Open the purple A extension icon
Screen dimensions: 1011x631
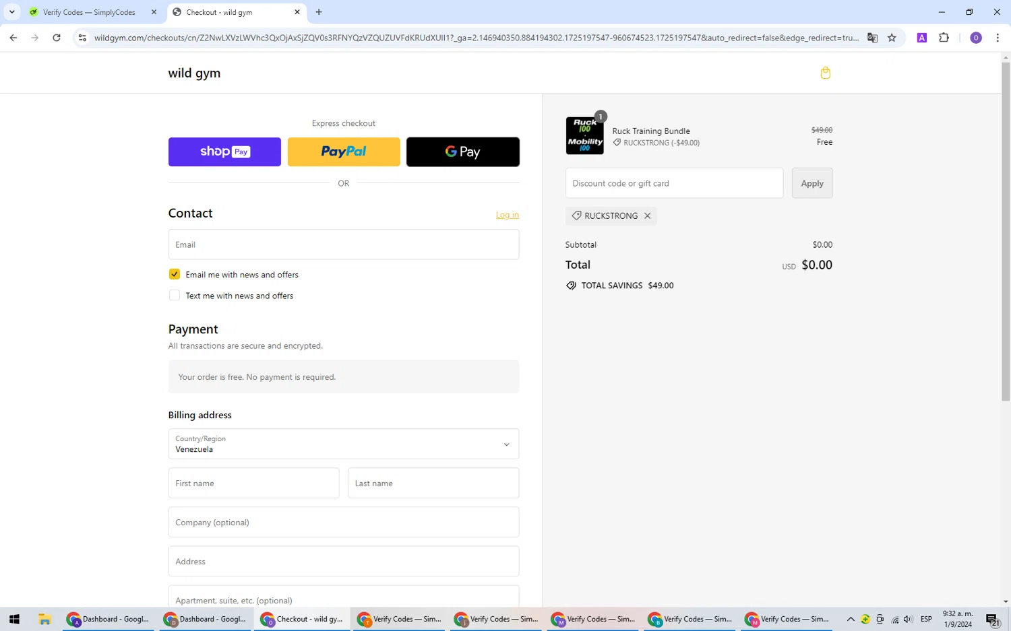tap(922, 38)
